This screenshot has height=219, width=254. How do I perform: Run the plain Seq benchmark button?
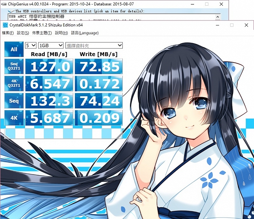pos(14,101)
